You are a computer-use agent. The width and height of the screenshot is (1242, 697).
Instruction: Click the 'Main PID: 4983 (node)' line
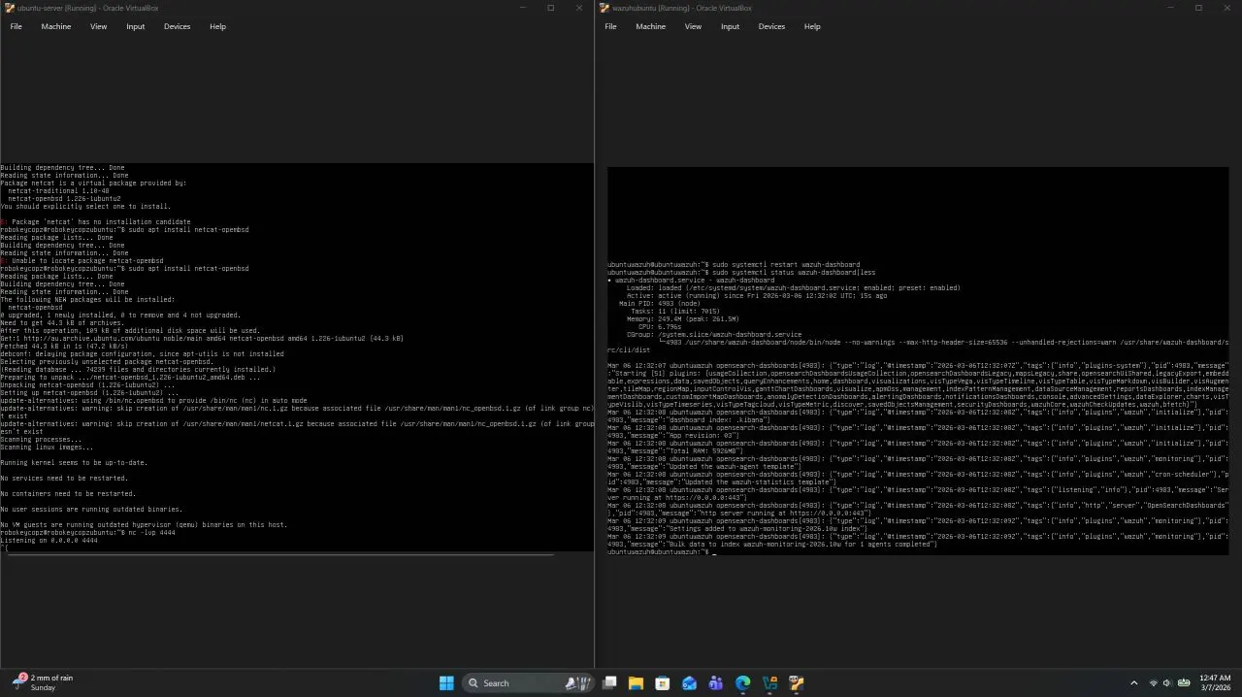point(659,304)
